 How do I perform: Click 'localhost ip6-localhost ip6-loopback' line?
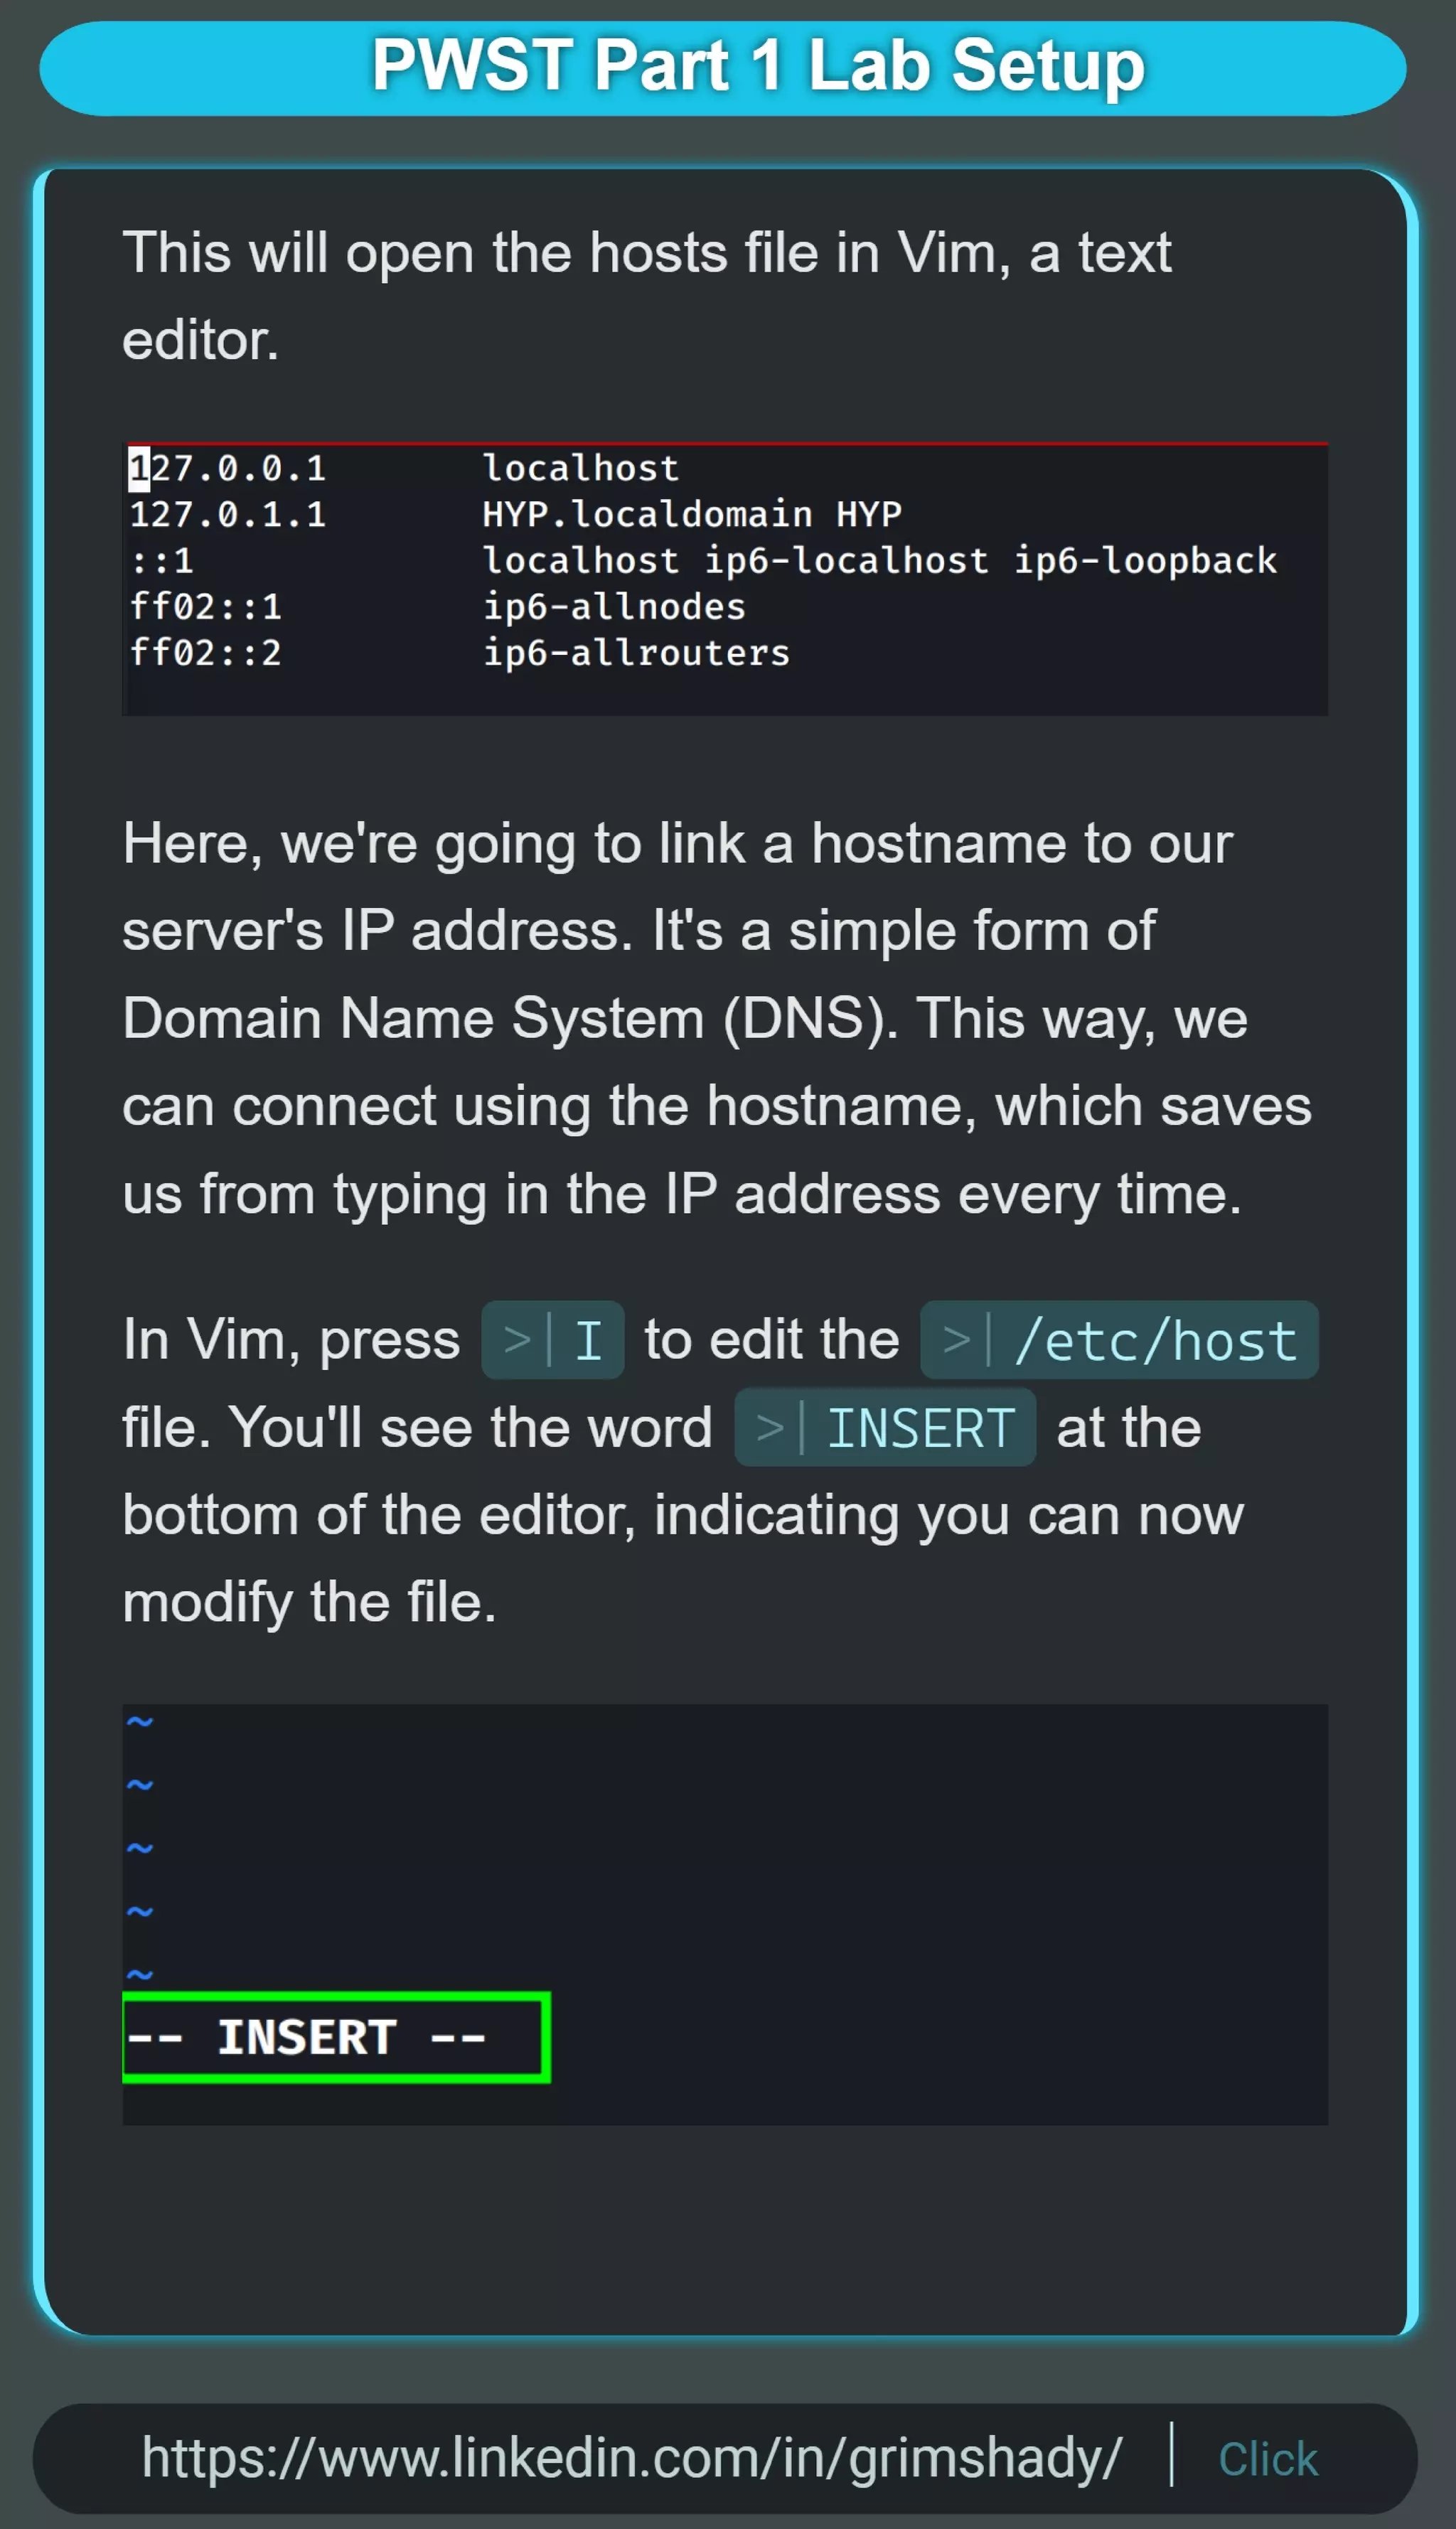(x=880, y=561)
